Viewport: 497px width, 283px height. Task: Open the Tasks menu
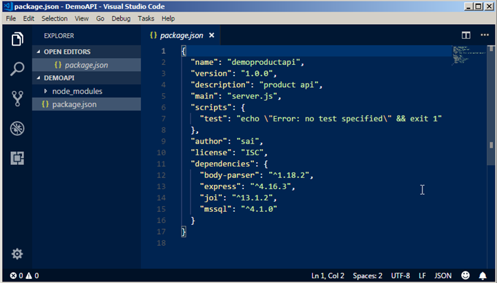(x=146, y=19)
